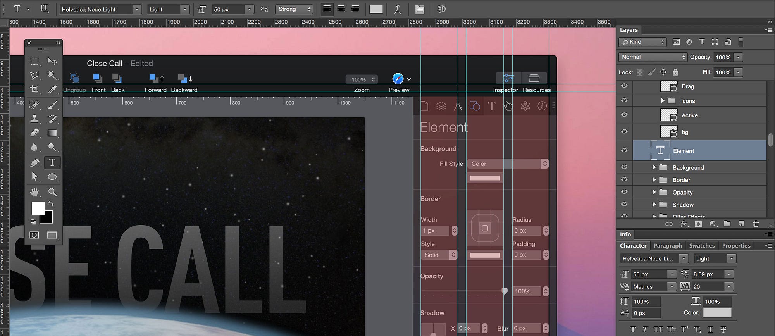
Task: Hide the Element text layer
Action: tap(624, 150)
